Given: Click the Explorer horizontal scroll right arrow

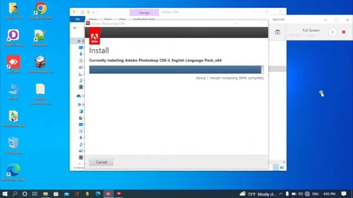Looking at the screenshot, I should click(x=284, y=162).
